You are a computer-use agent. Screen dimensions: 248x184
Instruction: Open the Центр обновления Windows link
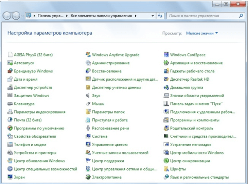[39, 161]
